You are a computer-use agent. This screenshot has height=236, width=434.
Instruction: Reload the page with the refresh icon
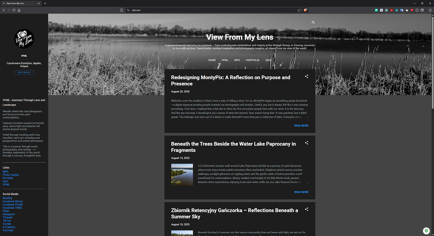tap(14, 10)
